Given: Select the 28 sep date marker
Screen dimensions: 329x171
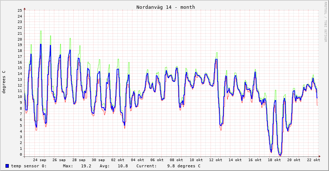Looking at the screenshot, I should [79, 160].
